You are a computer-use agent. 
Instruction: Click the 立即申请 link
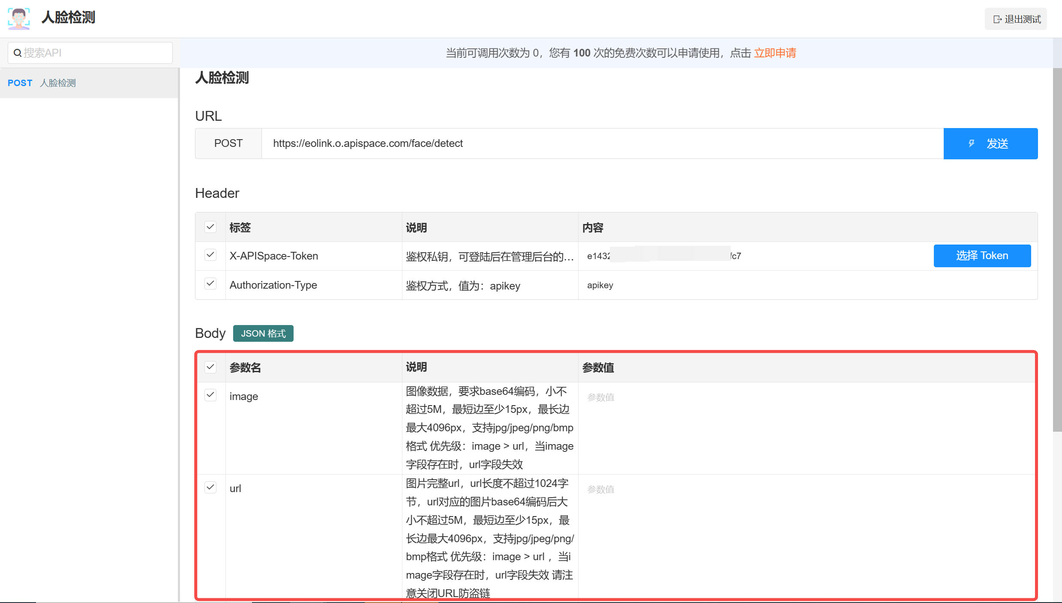pyautogui.click(x=775, y=53)
